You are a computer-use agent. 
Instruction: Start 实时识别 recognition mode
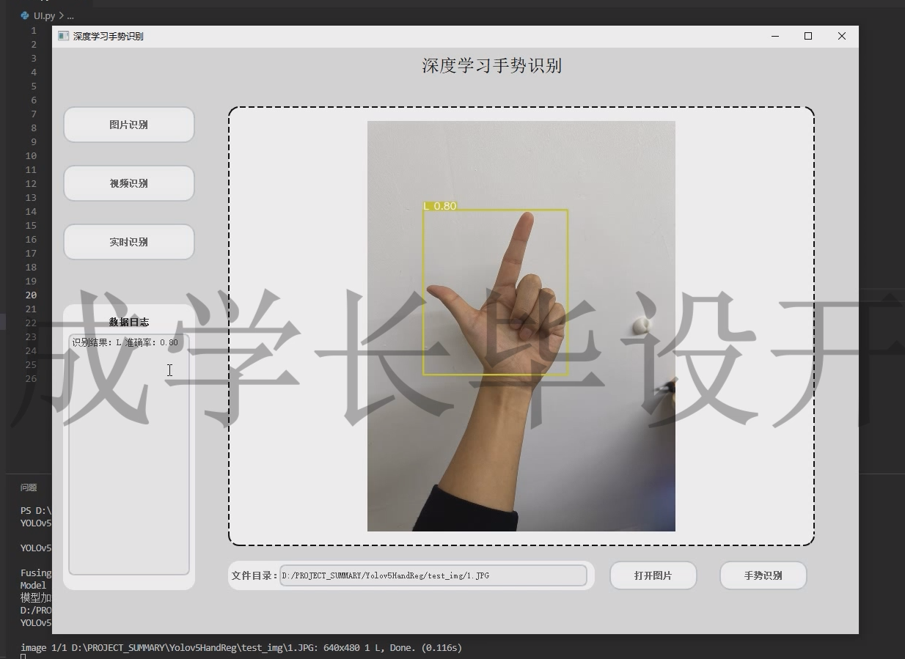coord(128,242)
